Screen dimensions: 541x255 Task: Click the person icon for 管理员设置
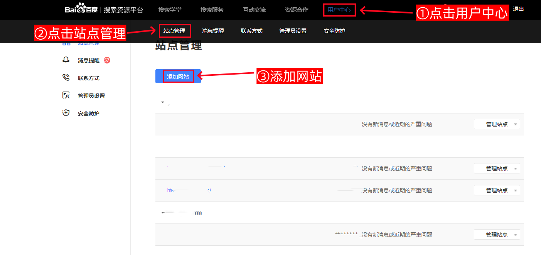(66, 95)
